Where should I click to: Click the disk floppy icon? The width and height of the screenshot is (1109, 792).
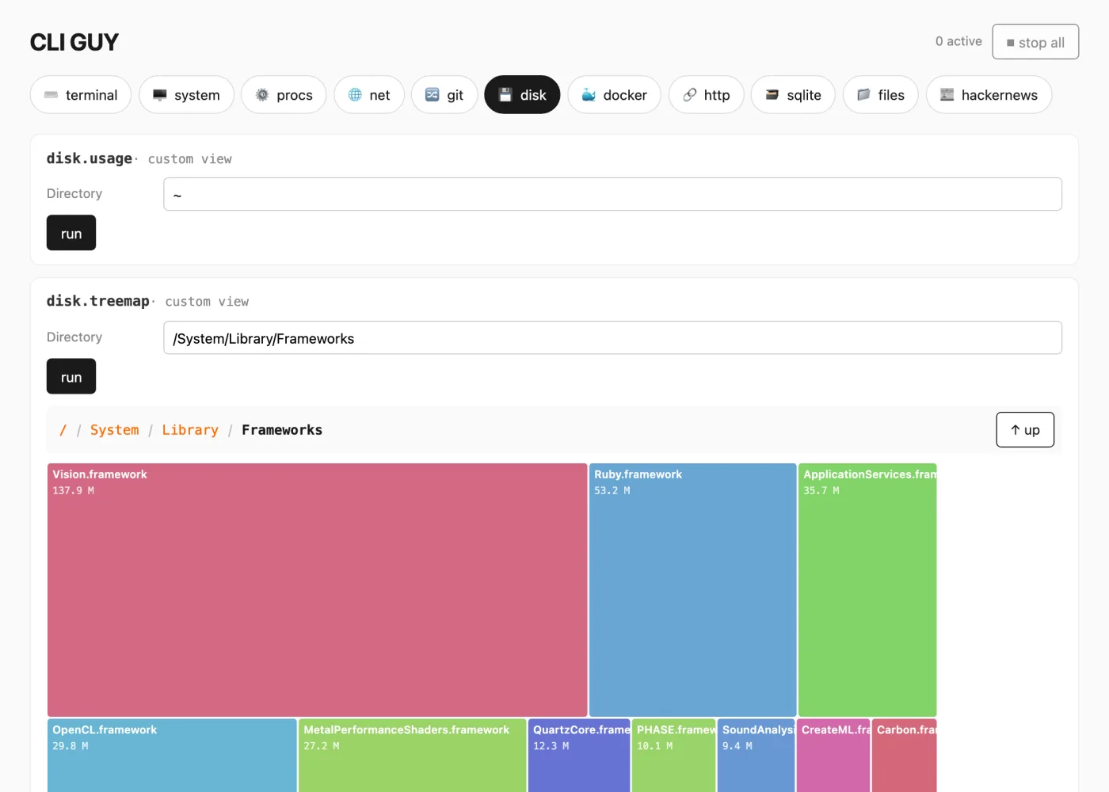[x=505, y=95]
